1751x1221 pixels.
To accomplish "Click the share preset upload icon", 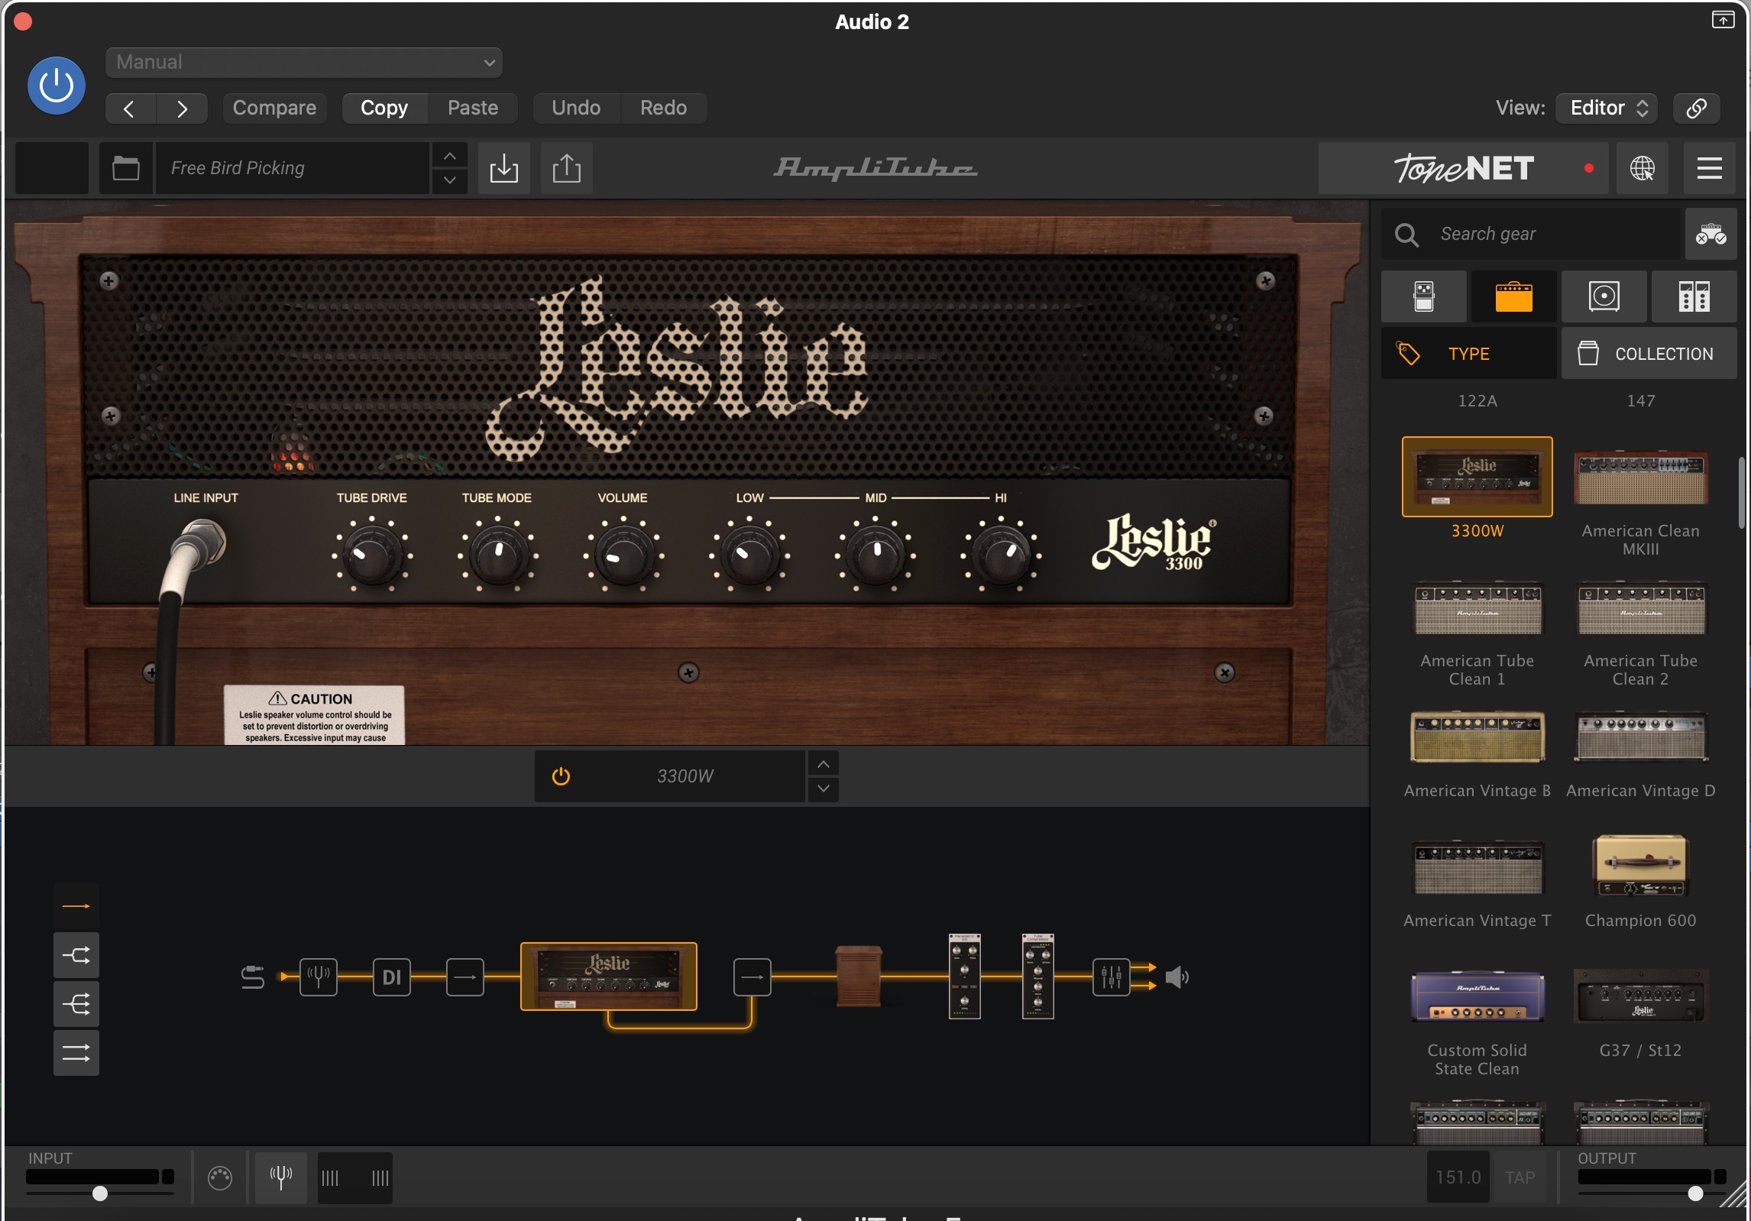I will click(x=566, y=168).
